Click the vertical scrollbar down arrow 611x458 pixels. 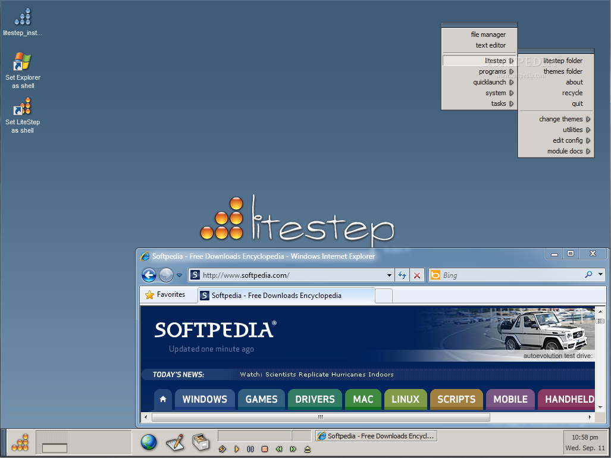pos(600,407)
